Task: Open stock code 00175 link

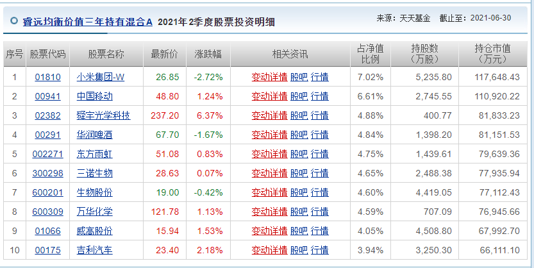Action: (47, 250)
